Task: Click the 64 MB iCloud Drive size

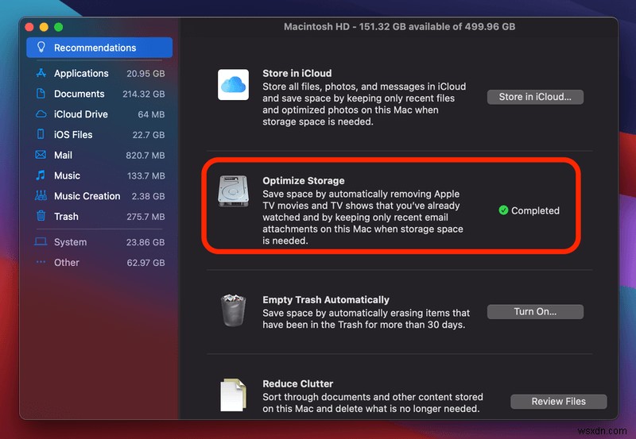Action: click(151, 114)
